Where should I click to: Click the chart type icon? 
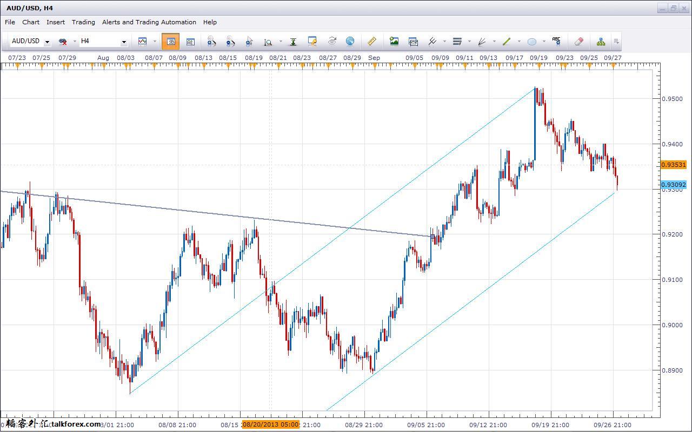(x=143, y=42)
